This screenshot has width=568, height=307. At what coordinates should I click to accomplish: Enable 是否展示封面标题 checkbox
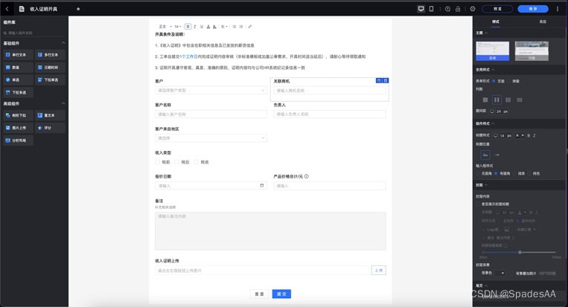(478, 204)
